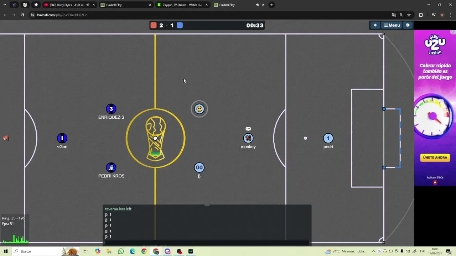456x256 pixels.
Task: Open File Explorer from the taskbar
Action: [x=109, y=251]
